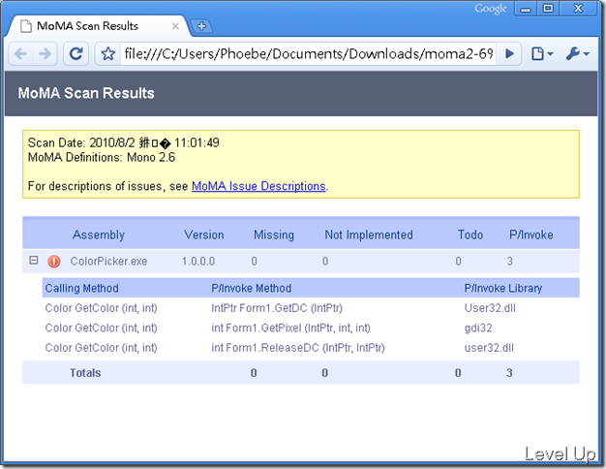
Task: Click the Missing column header
Action: (x=274, y=234)
